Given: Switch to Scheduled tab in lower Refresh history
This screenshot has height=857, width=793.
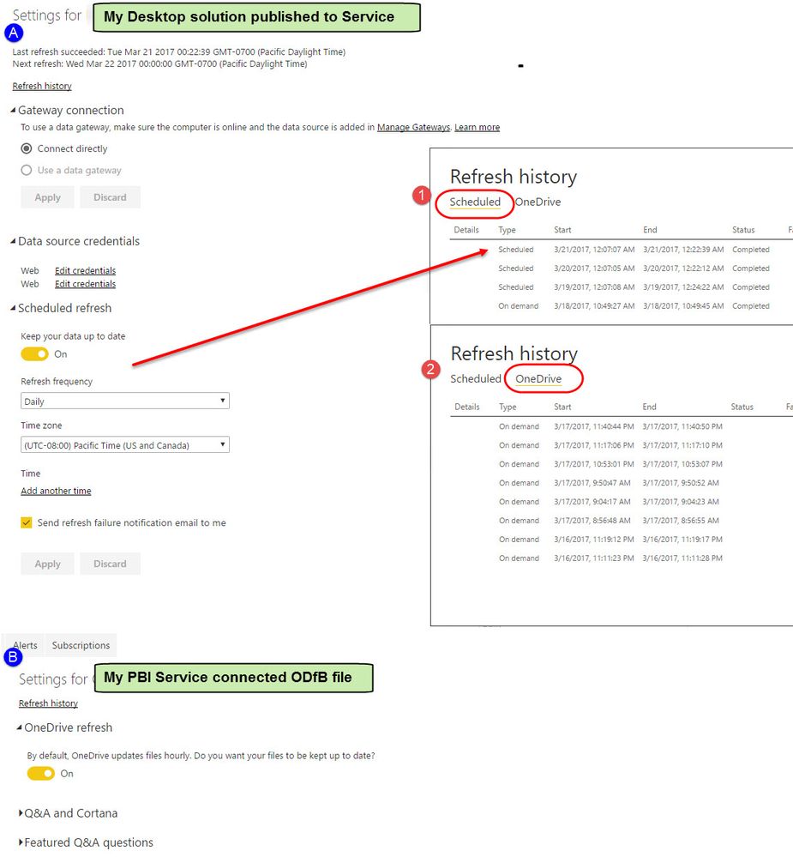Looking at the screenshot, I should point(476,379).
